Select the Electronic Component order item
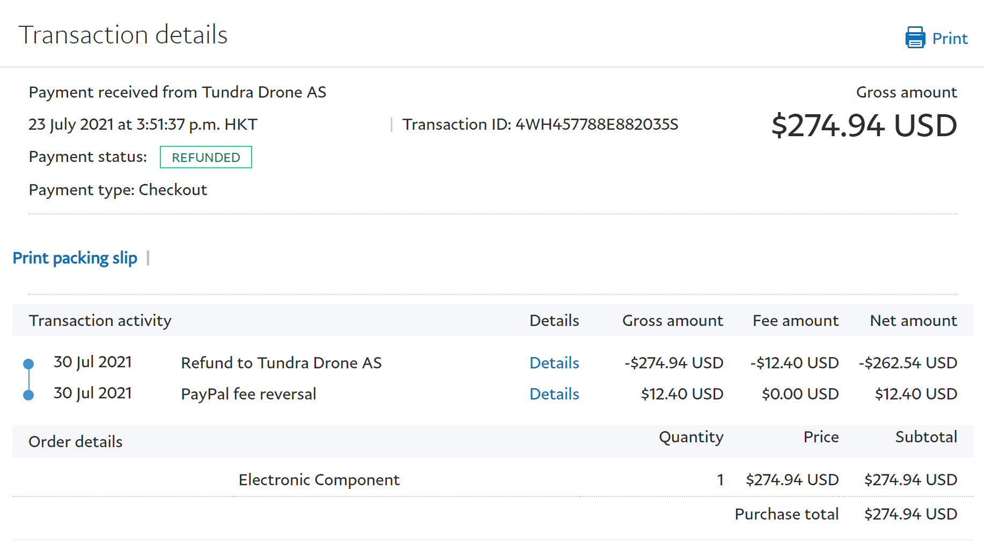 (x=319, y=480)
